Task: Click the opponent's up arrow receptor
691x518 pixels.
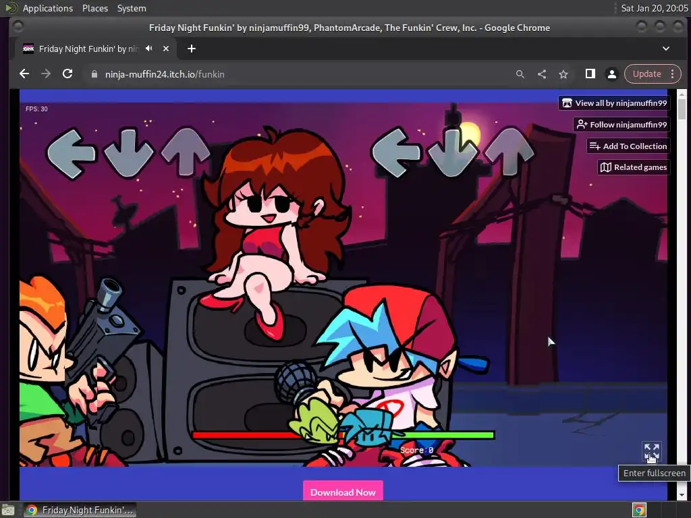Action: [186, 152]
